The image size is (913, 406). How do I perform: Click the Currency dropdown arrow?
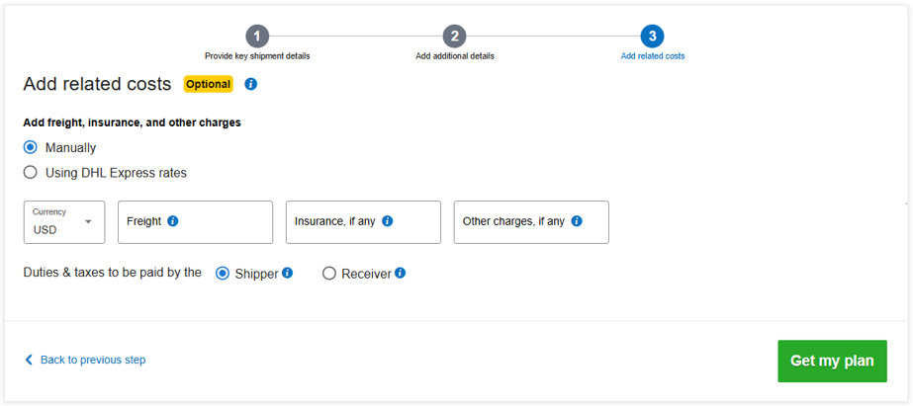pos(88,222)
